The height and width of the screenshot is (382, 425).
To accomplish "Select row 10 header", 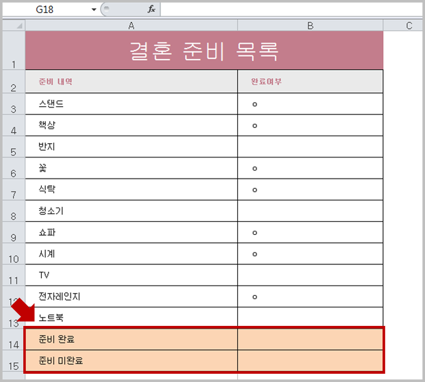I will [14, 254].
